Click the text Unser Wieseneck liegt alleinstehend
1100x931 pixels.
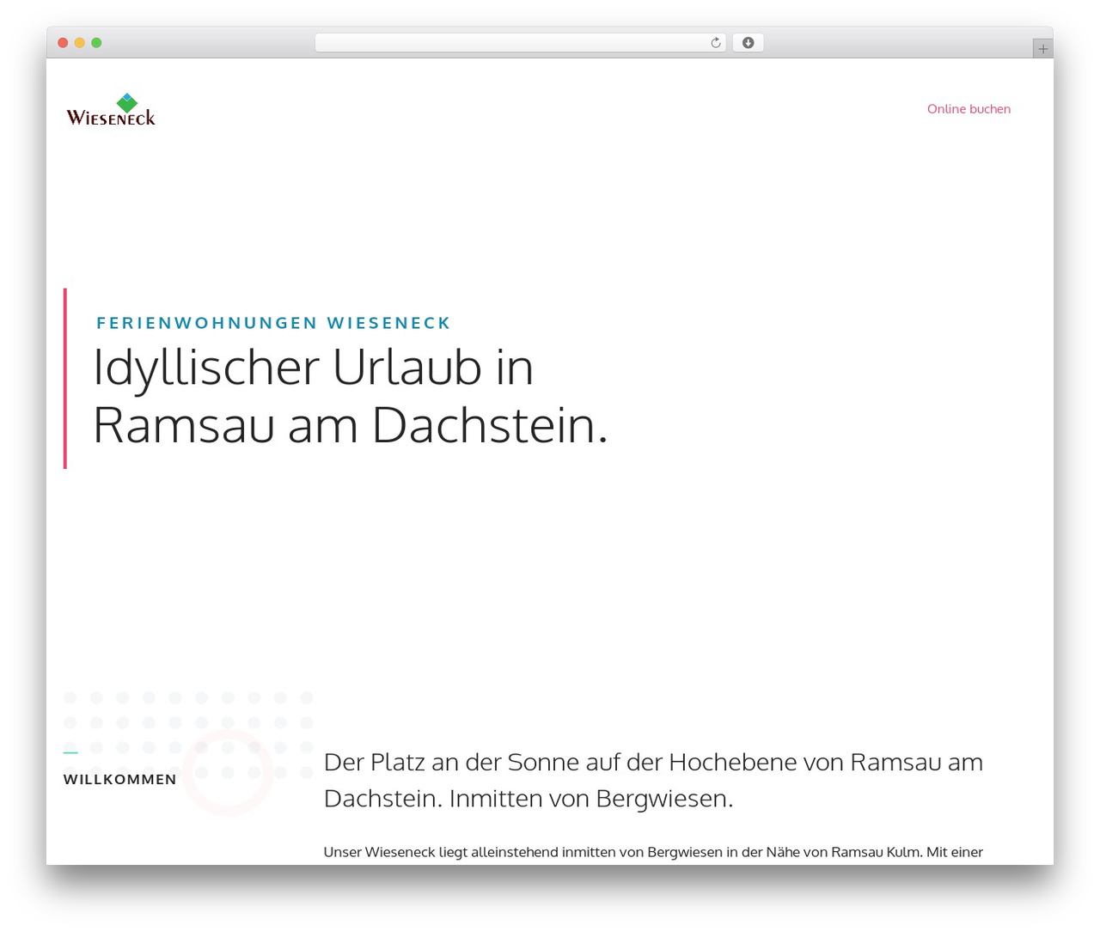tap(653, 852)
